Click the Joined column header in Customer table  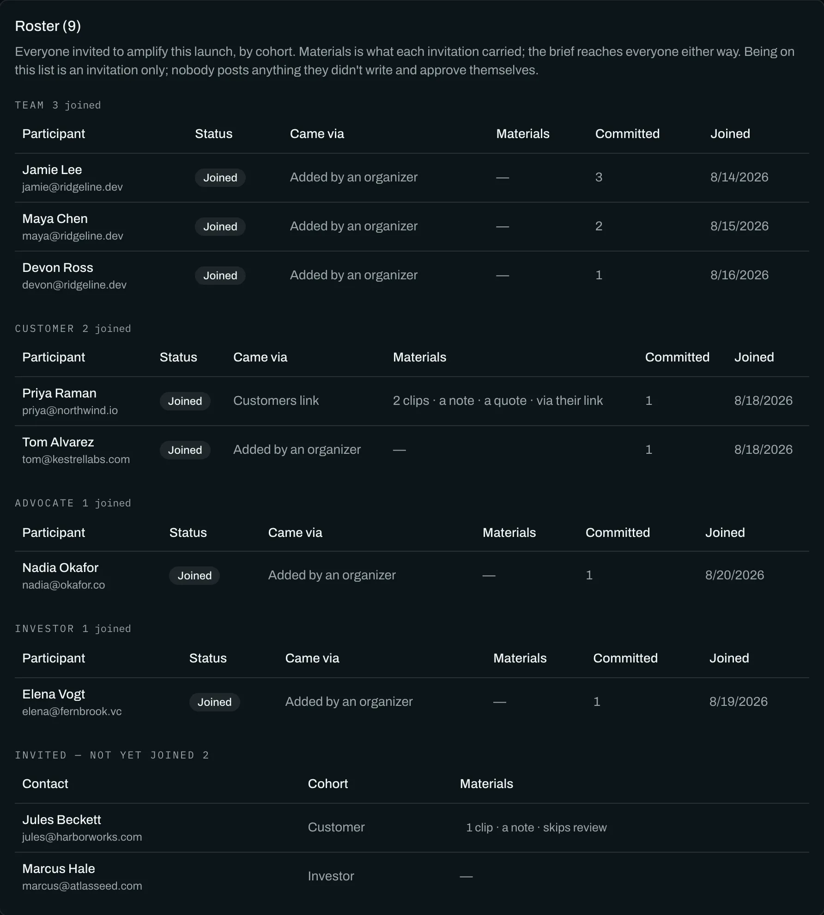[x=754, y=357]
